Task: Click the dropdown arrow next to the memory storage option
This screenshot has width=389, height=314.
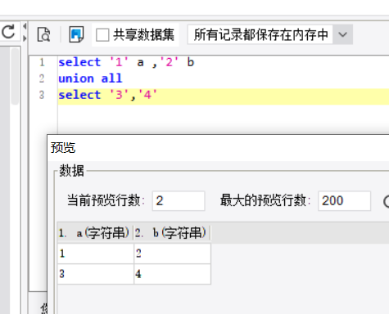Action: pyautogui.click(x=342, y=34)
